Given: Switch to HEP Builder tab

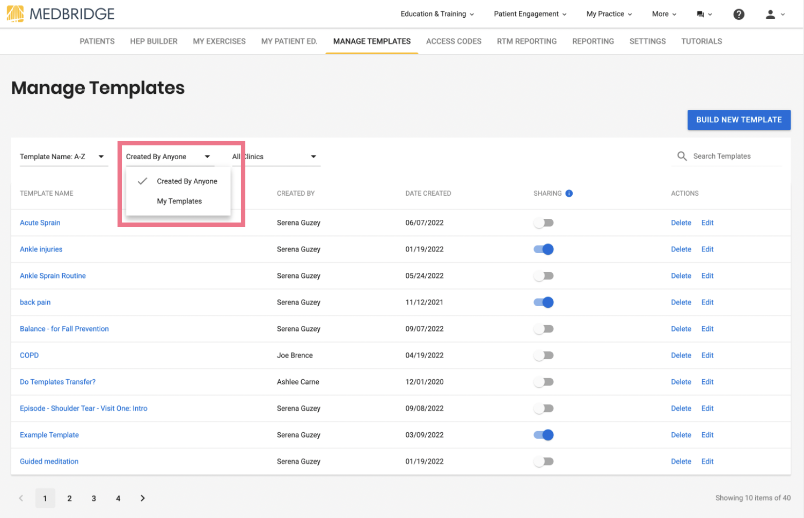Looking at the screenshot, I should tap(154, 41).
